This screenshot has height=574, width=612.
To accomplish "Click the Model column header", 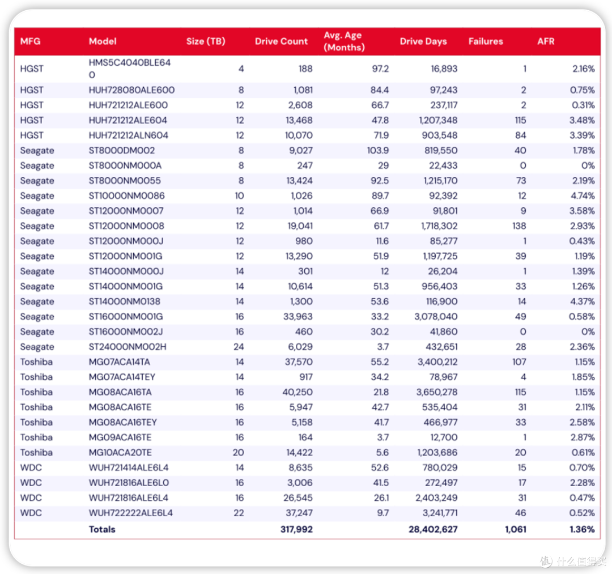I will (x=103, y=41).
